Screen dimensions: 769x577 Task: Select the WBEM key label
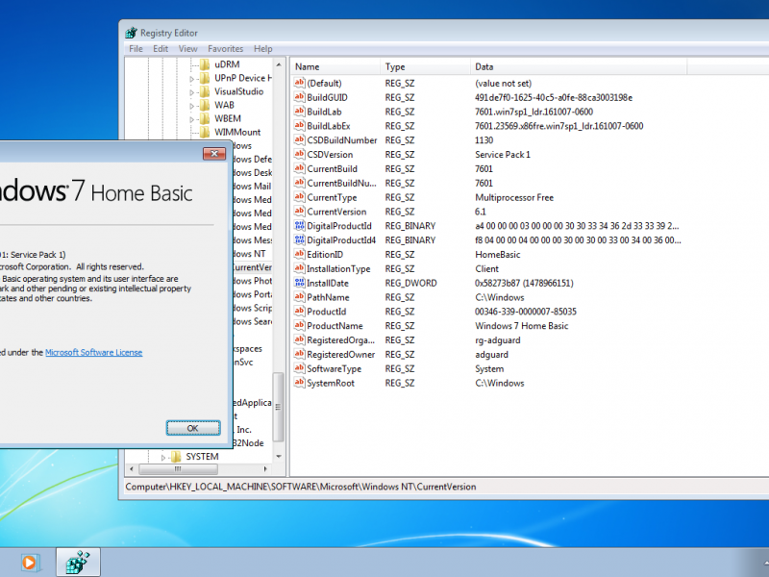228,118
